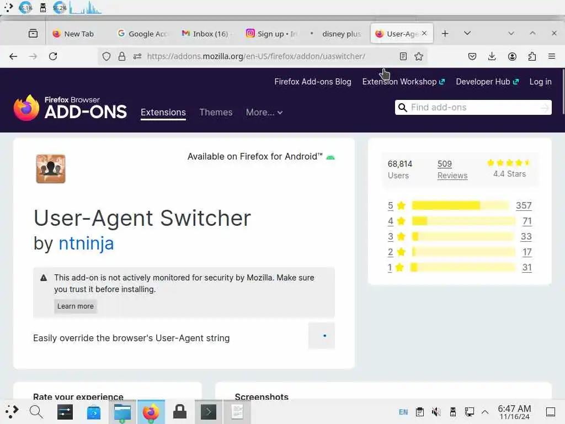Click the 4-star rating bar
Viewport: 565px width, 424px height.
(463, 221)
